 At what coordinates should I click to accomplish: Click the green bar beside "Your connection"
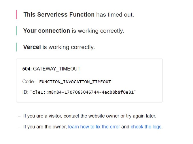click(16, 31)
